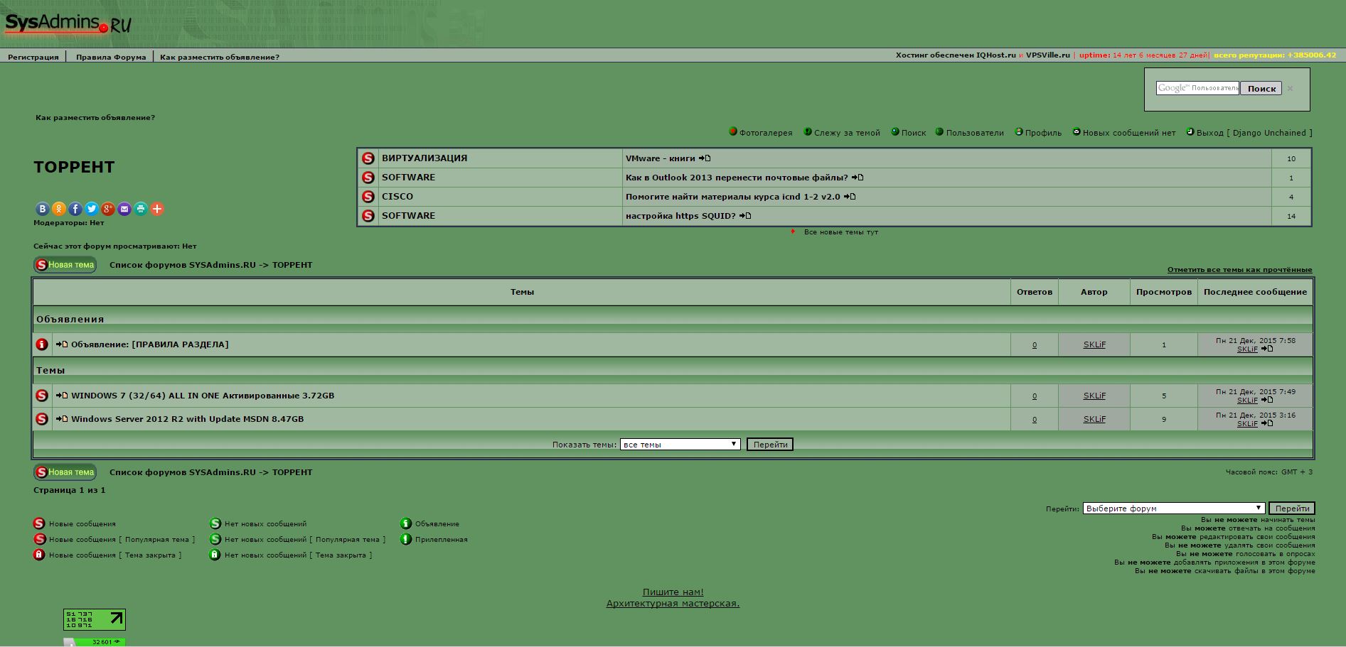
Task: Clear search with the small x icon
Action: pos(1290,89)
